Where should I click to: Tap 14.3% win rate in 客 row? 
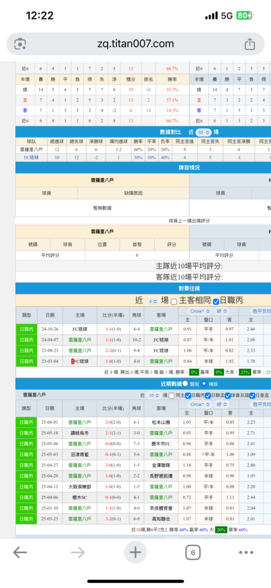point(172,111)
